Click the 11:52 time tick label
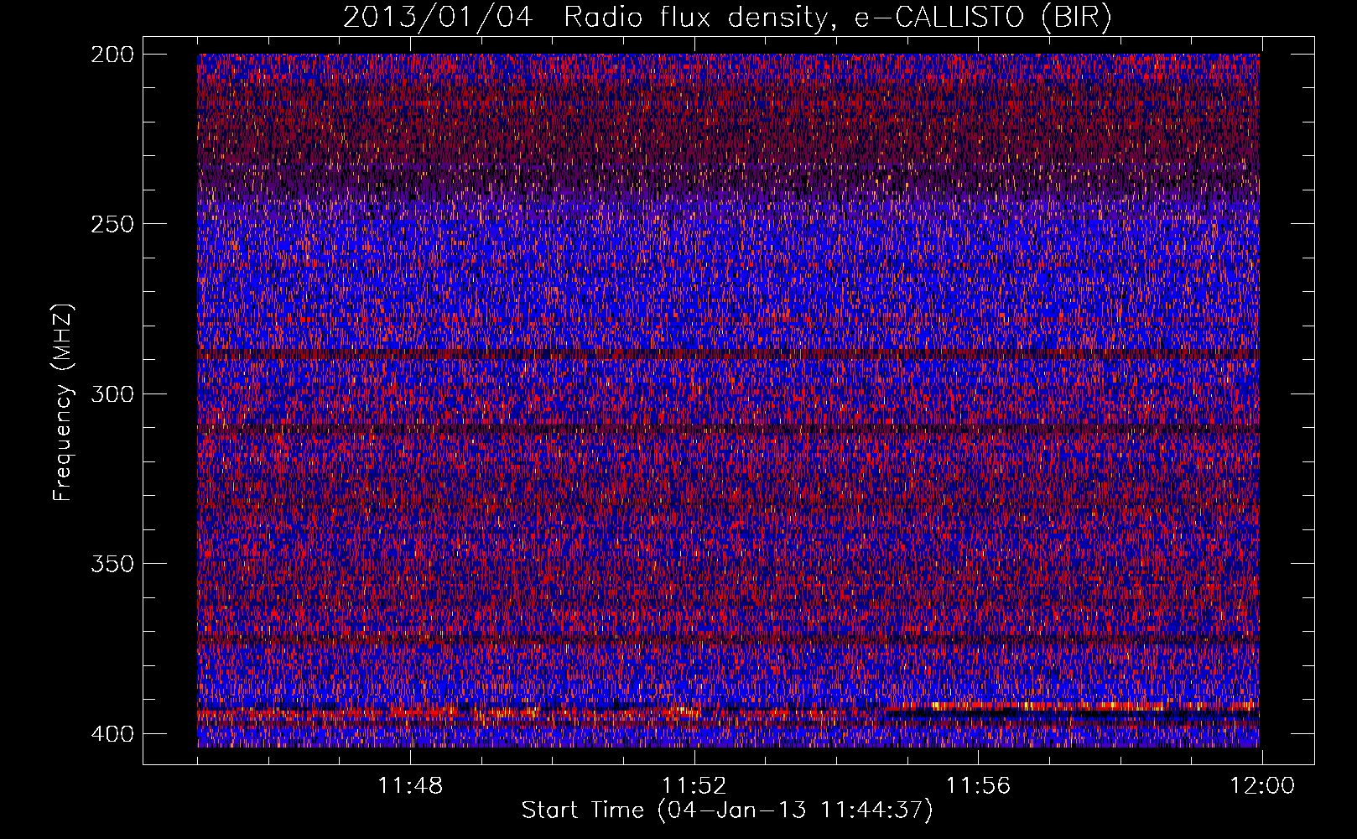The image size is (1357, 839). [x=694, y=786]
